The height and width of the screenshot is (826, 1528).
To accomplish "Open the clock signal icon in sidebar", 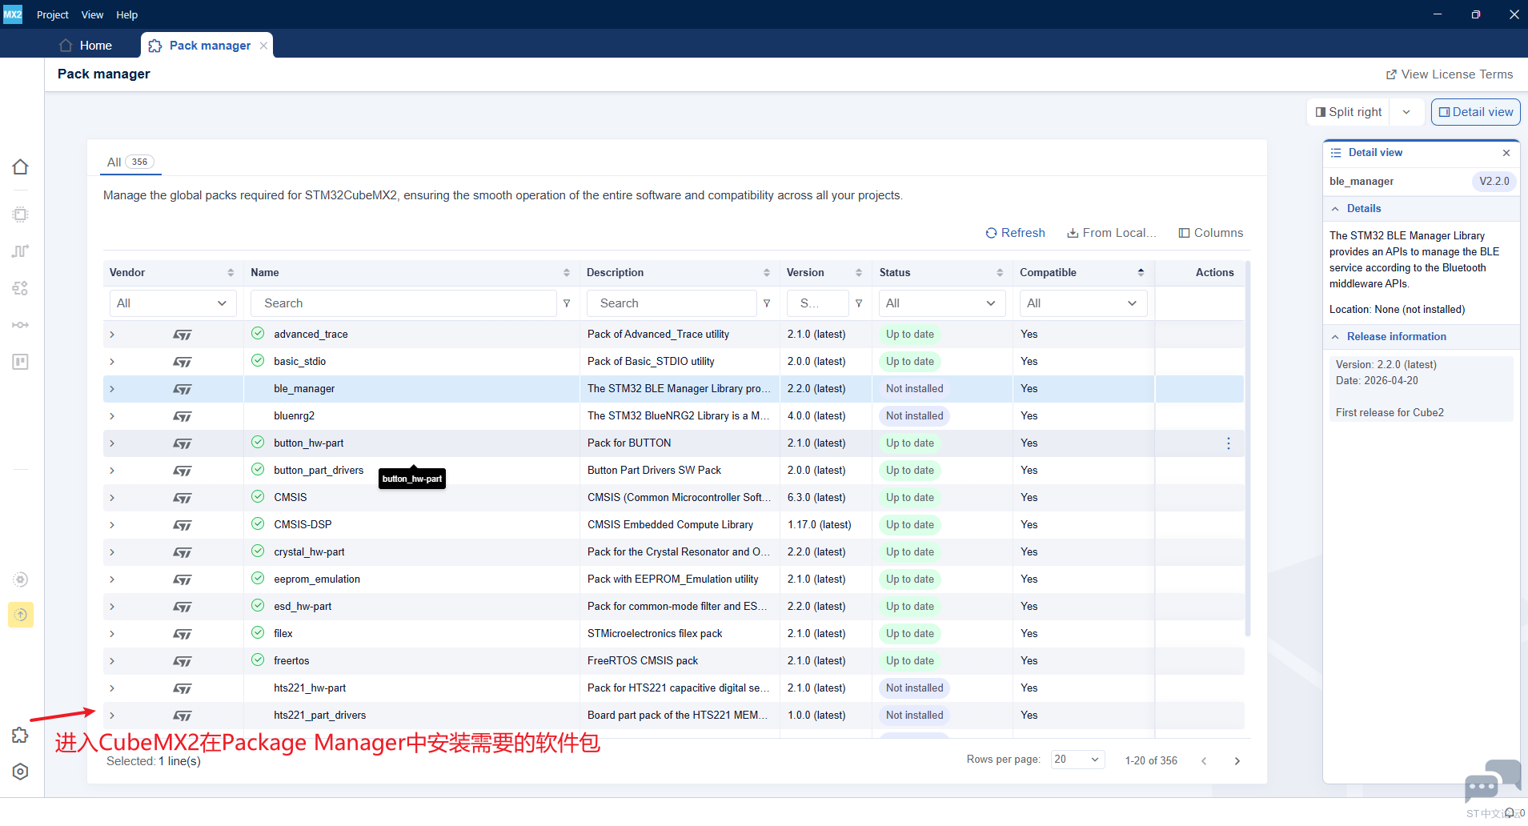I will [21, 251].
